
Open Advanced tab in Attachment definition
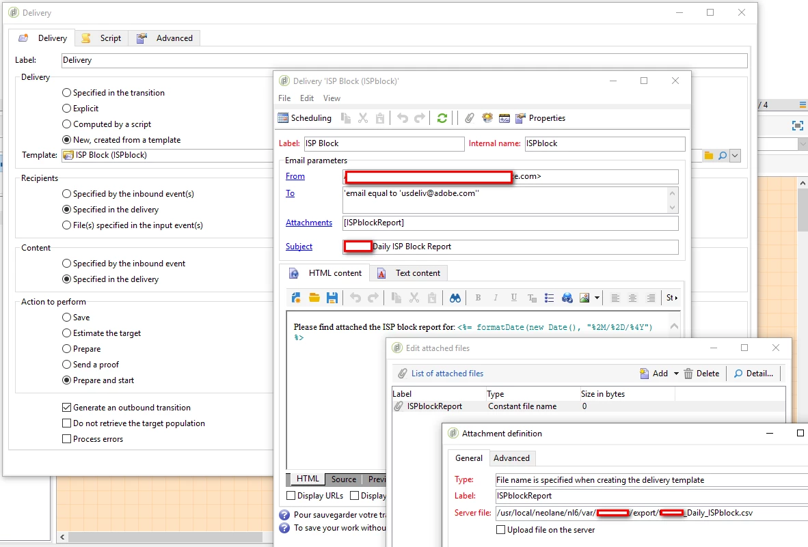pyautogui.click(x=511, y=458)
